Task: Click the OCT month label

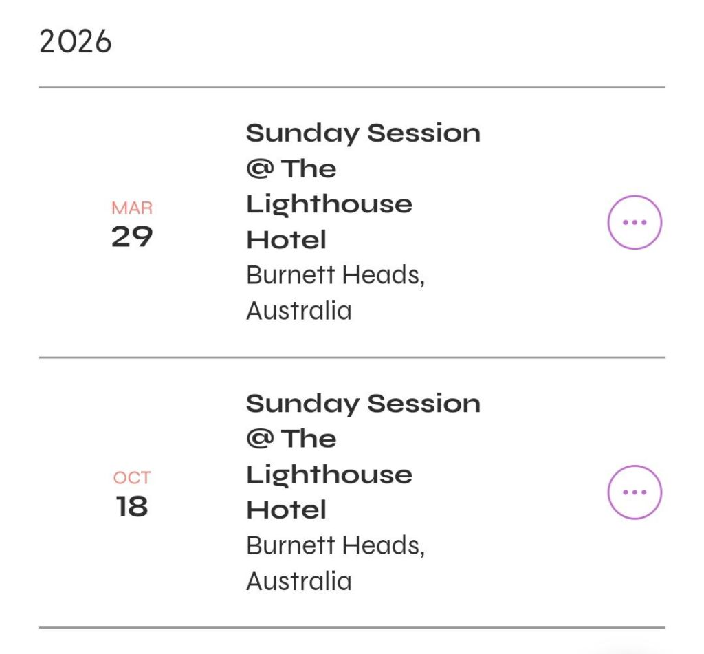Action: tap(132, 478)
